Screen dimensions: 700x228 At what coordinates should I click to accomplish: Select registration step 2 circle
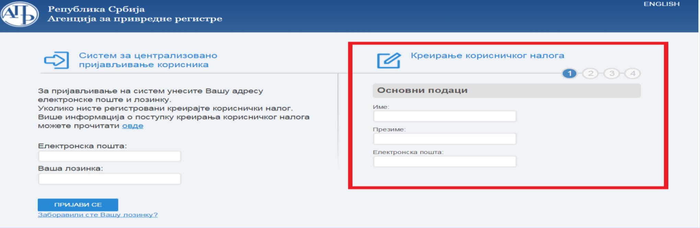pos(591,73)
